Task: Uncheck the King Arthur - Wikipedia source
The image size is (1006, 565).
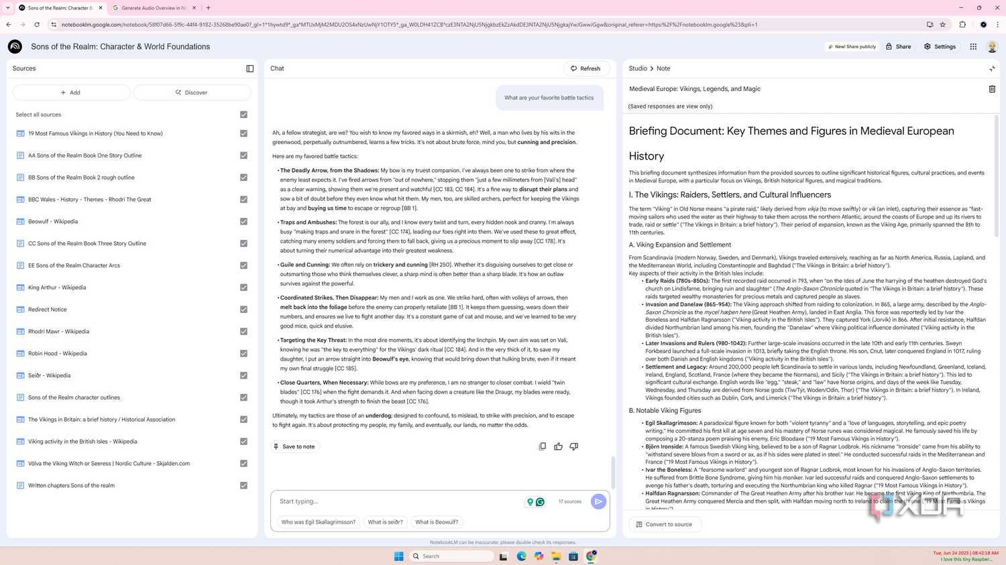Action: pyautogui.click(x=243, y=288)
